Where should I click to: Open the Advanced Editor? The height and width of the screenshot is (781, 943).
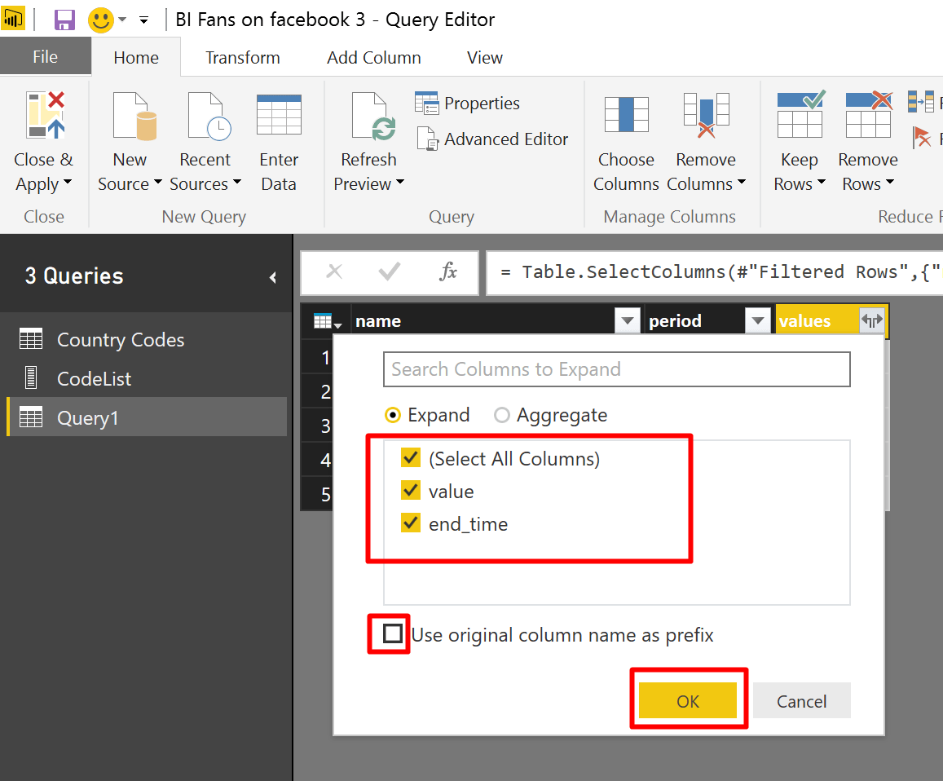(x=492, y=139)
